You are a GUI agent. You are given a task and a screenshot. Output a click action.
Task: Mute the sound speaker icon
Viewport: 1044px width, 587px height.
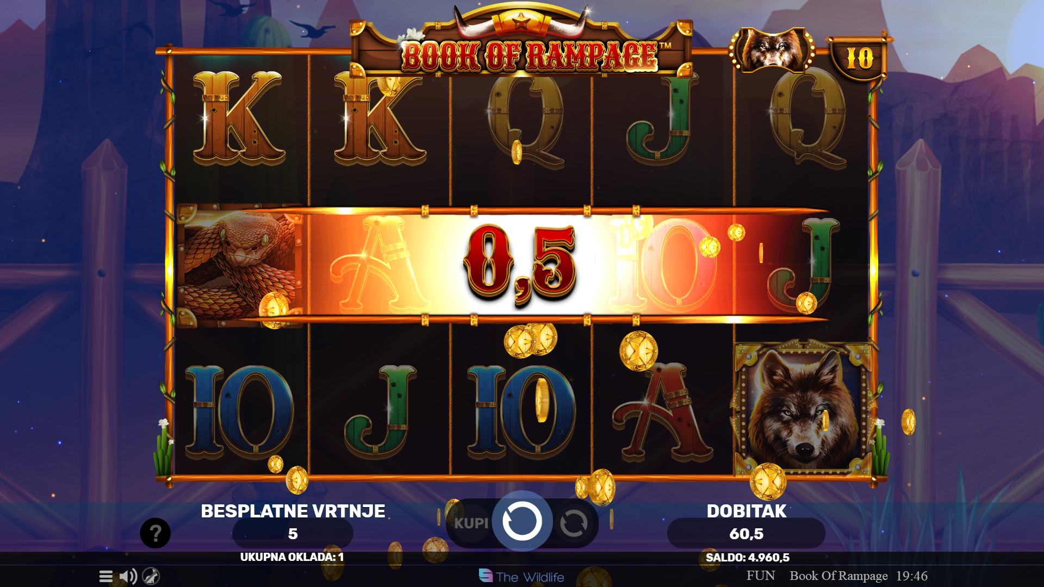[128, 576]
